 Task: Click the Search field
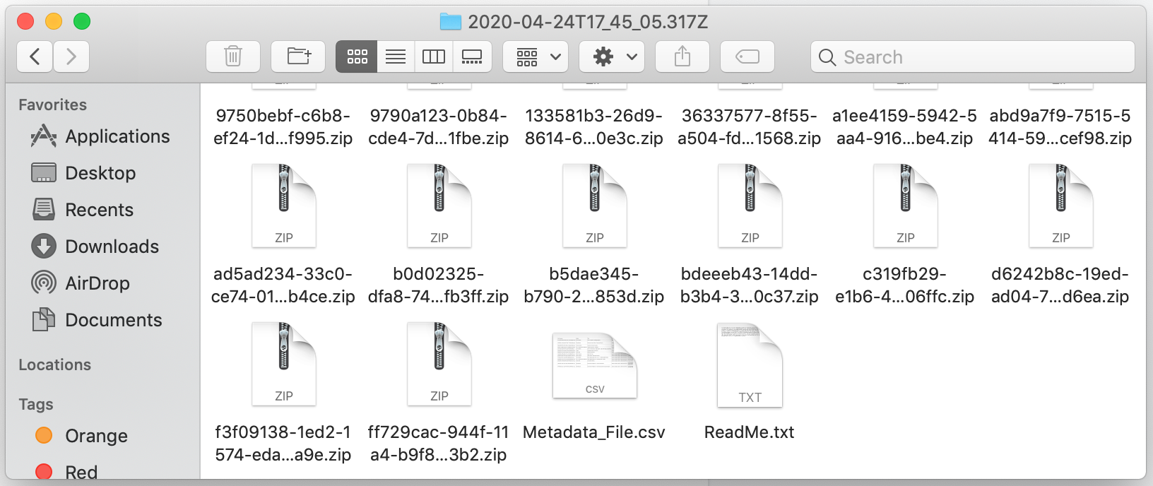(973, 57)
